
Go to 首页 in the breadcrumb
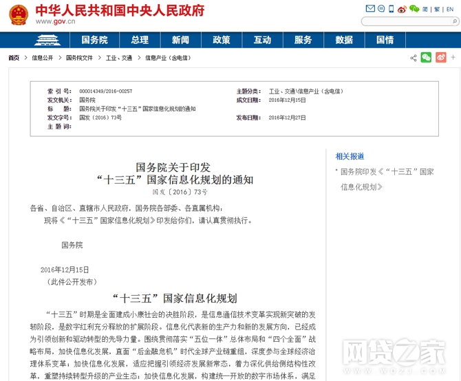point(14,58)
